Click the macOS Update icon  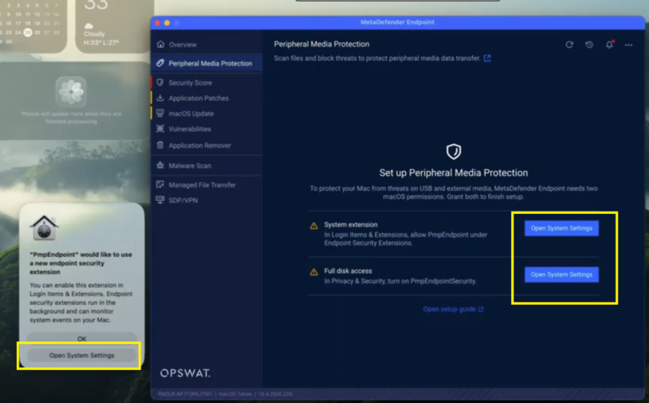point(160,113)
